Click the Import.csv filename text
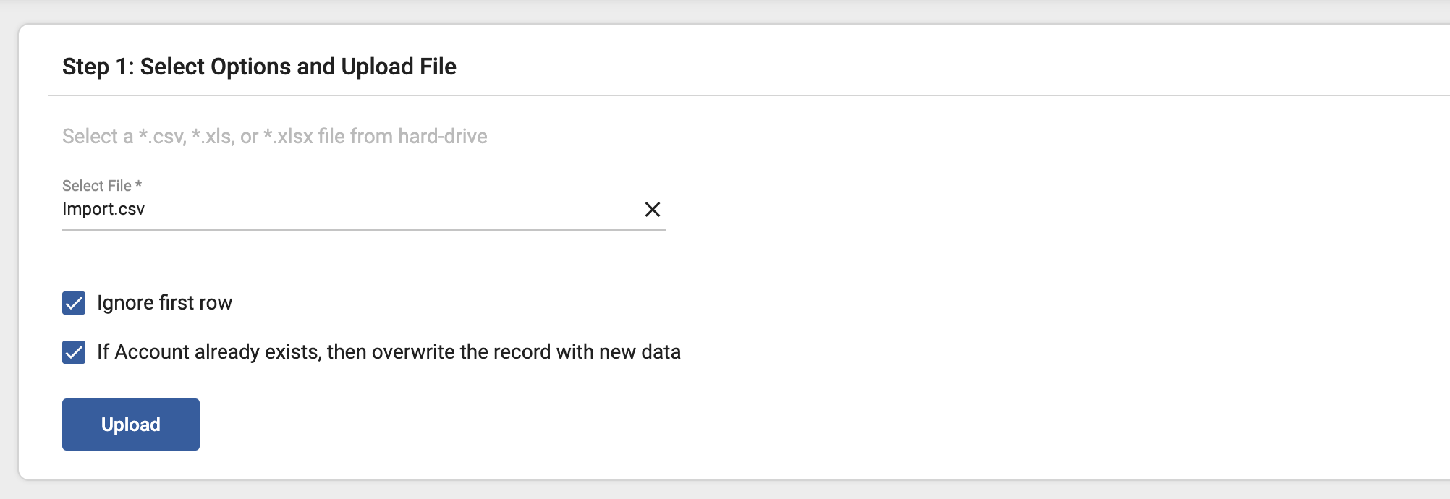1450x499 pixels. 103,210
